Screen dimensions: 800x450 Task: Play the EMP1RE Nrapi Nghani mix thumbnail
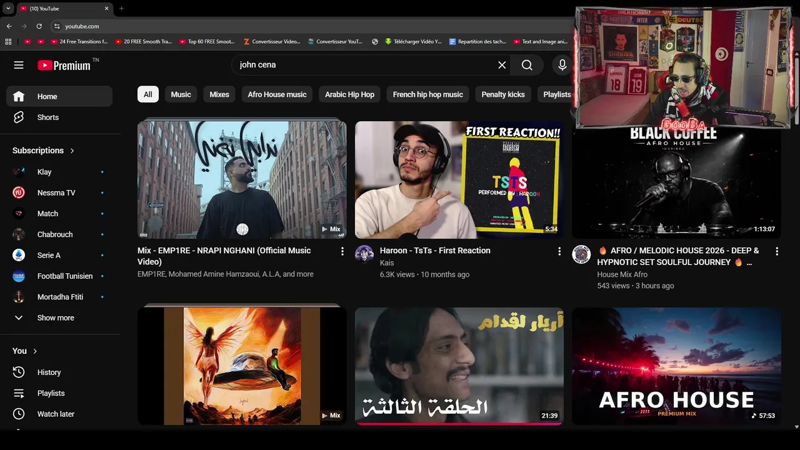242,179
